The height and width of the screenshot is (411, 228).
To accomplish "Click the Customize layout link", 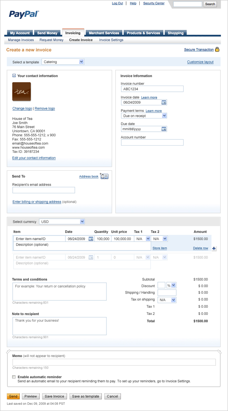I will click(x=200, y=62).
